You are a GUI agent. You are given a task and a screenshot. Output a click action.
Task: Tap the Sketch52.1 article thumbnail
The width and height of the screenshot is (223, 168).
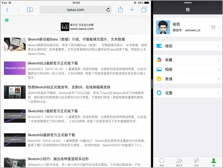15,116
